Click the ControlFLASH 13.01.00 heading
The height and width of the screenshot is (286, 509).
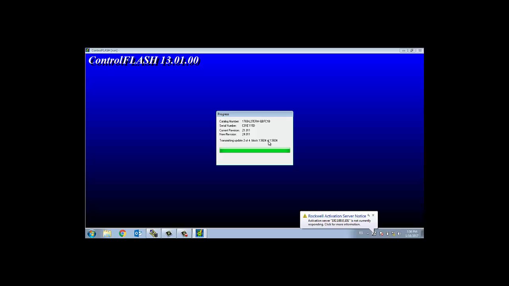click(144, 60)
